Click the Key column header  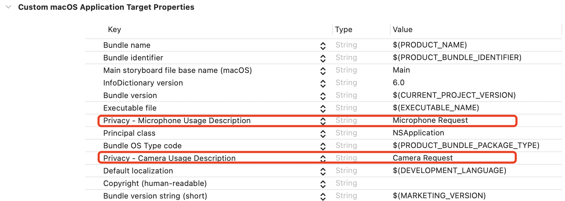[x=114, y=30]
